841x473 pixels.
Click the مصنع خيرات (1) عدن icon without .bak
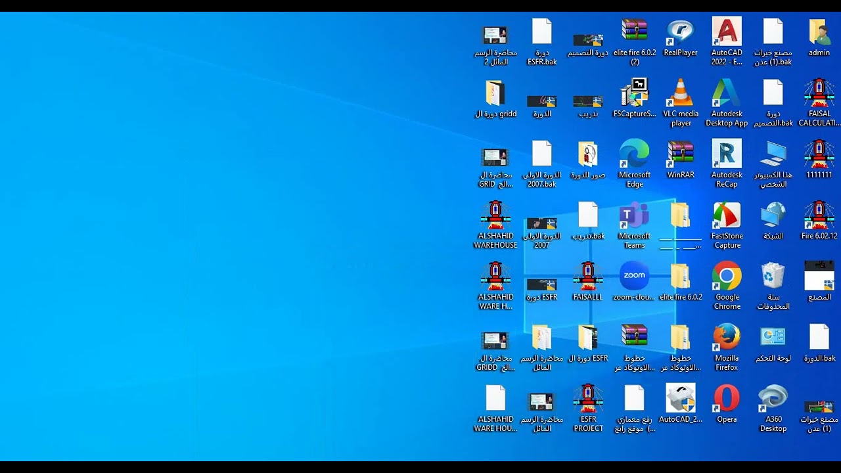point(819,415)
